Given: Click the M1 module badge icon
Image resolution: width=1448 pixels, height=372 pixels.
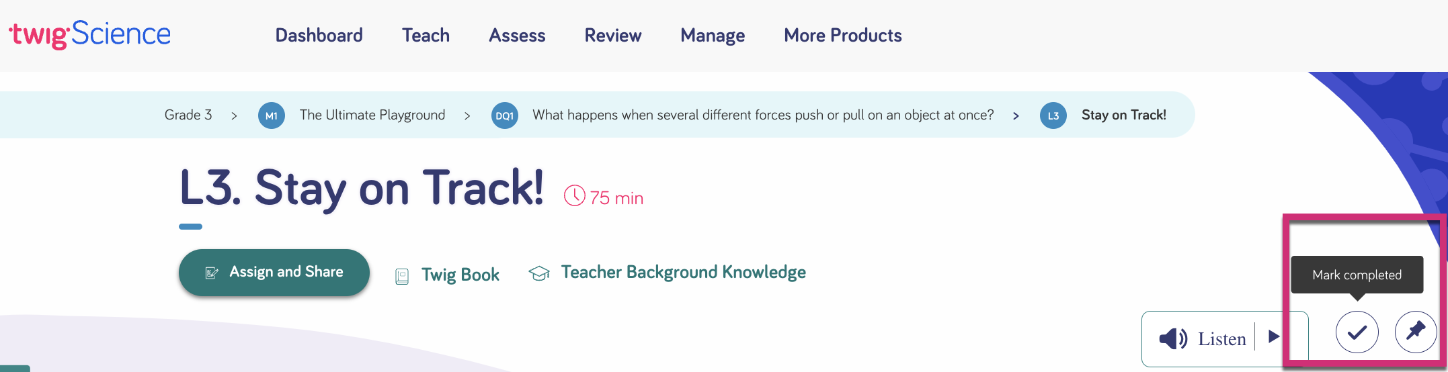Looking at the screenshot, I should tap(272, 115).
